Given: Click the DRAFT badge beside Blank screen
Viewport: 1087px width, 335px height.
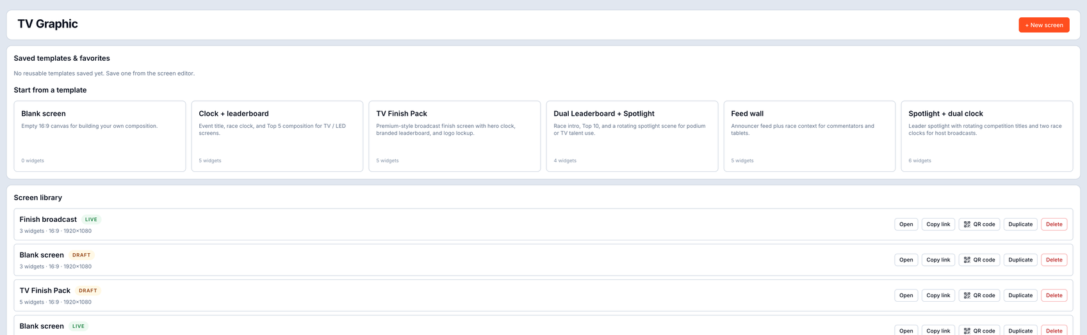Looking at the screenshot, I should 81,255.
